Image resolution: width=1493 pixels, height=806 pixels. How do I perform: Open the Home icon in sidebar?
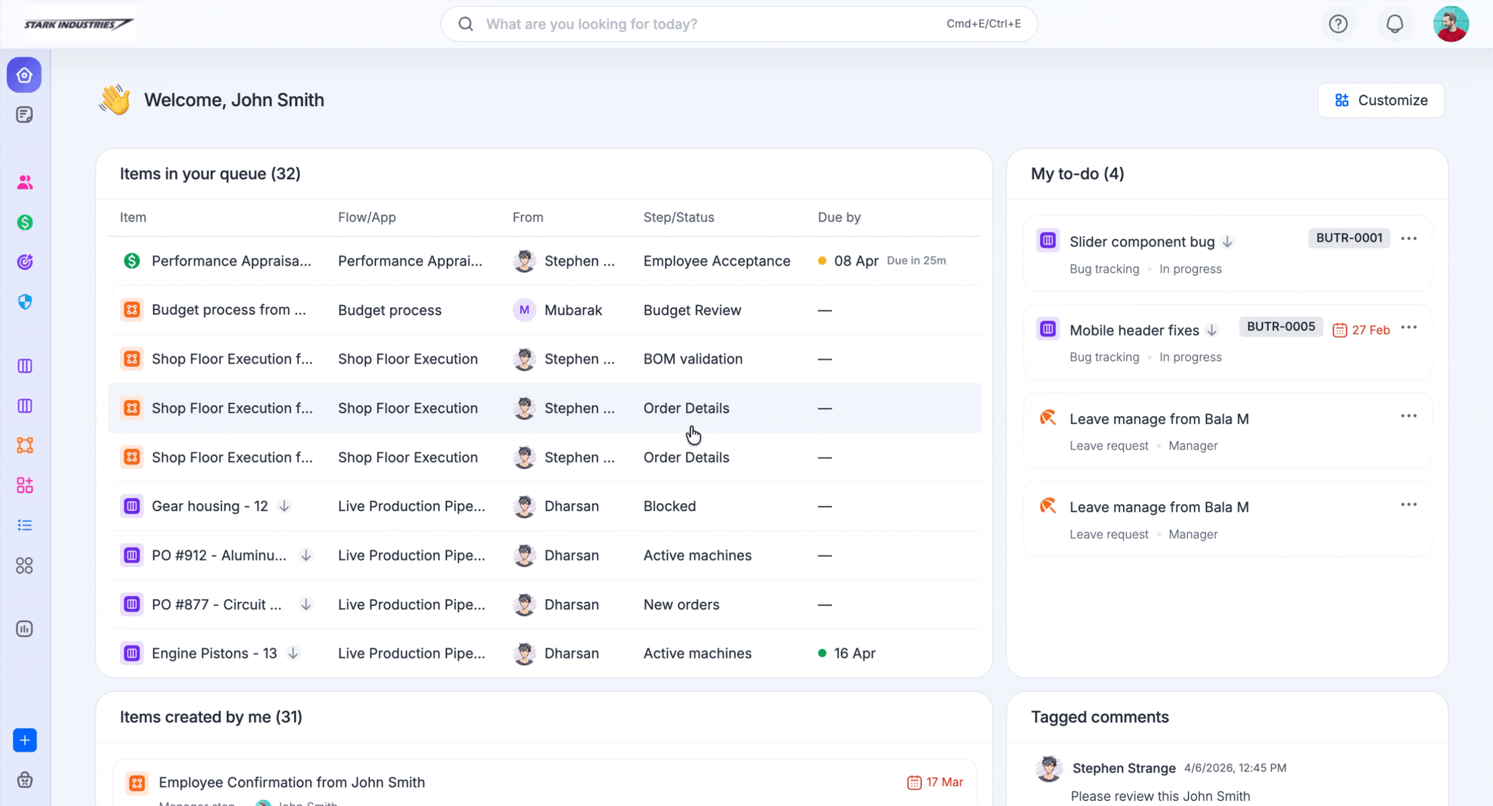(x=24, y=75)
